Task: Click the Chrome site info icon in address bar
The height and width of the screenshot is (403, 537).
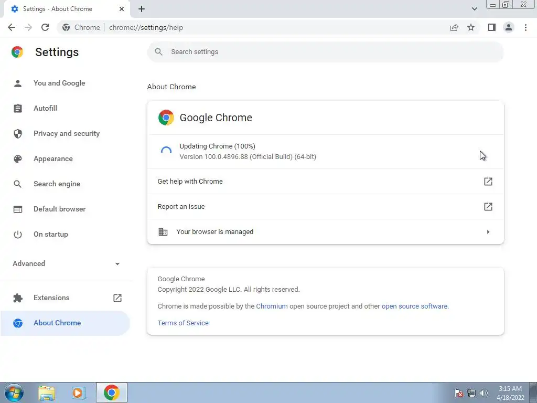Action: click(66, 27)
